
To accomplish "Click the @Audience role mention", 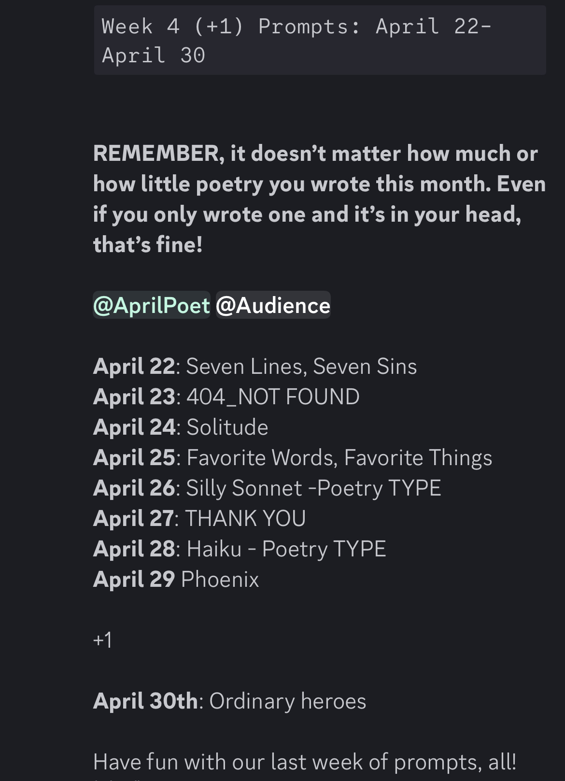I will 273,305.
